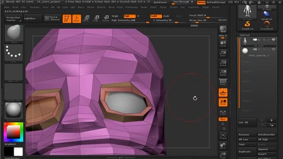
Task: Click the Frame mesh icon
Action: coord(223,136)
